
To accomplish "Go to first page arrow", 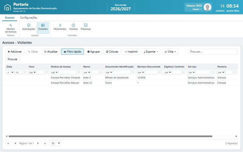I will pyautogui.click(x=8, y=143).
